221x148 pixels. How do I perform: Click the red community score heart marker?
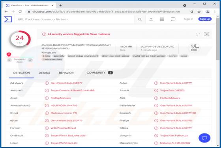click(9, 54)
